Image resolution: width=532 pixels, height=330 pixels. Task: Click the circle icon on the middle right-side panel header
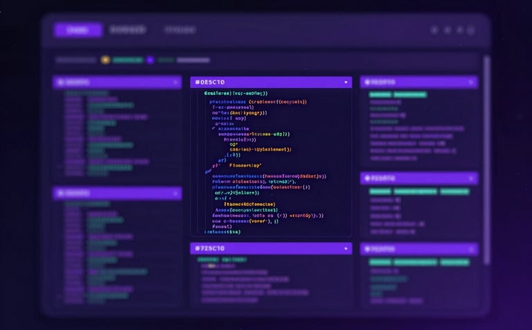point(366,178)
